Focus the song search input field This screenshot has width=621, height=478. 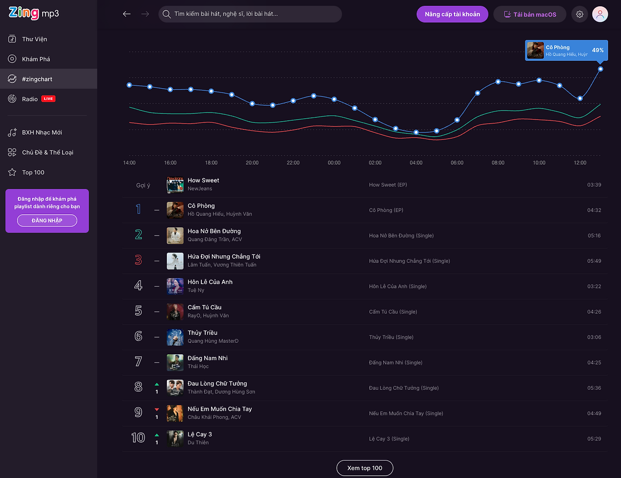pyautogui.click(x=250, y=14)
